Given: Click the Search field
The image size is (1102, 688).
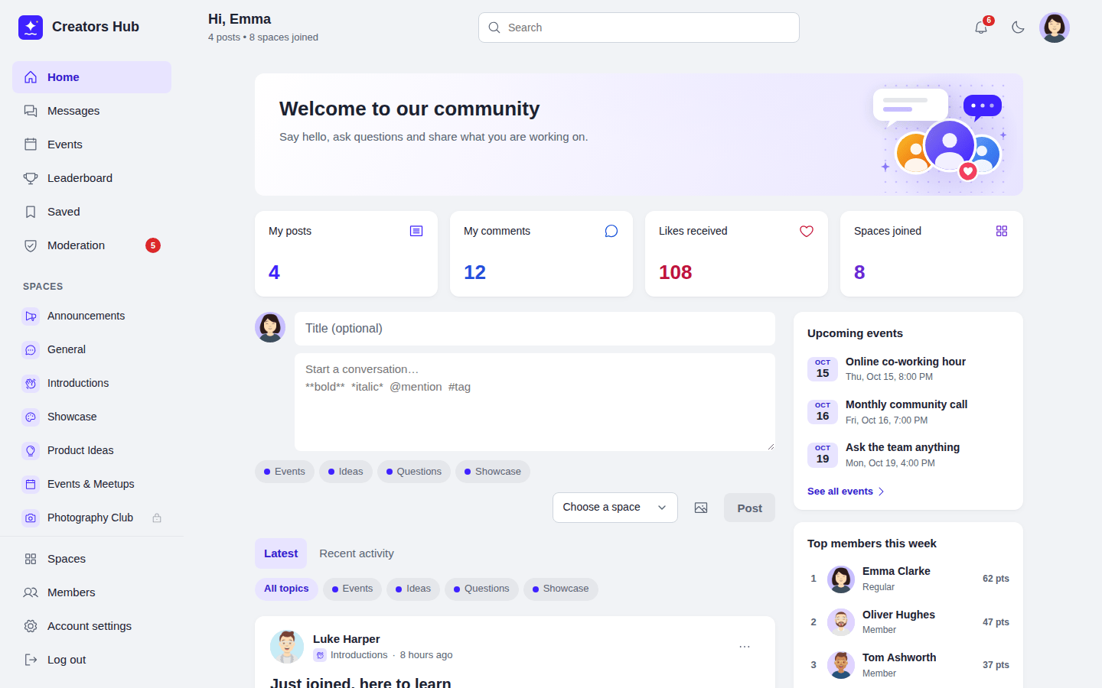Looking at the screenshot, I should pos(639,28).
